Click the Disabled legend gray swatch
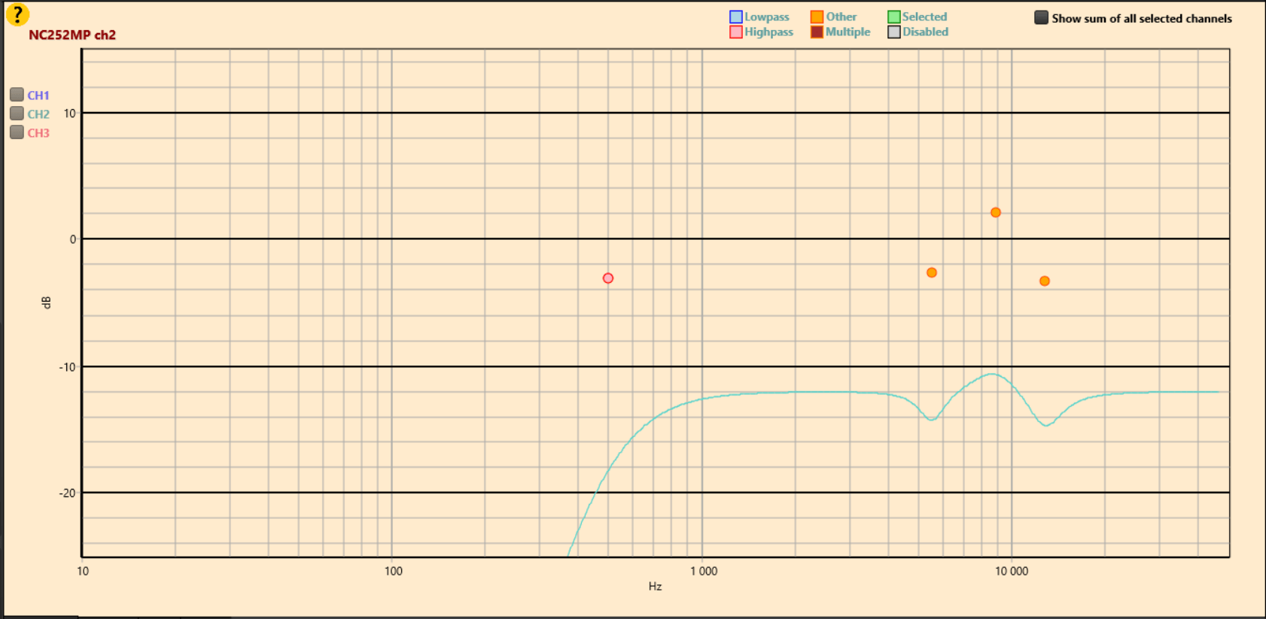The width and height of the screenshot is (1266, 619). 893,32
